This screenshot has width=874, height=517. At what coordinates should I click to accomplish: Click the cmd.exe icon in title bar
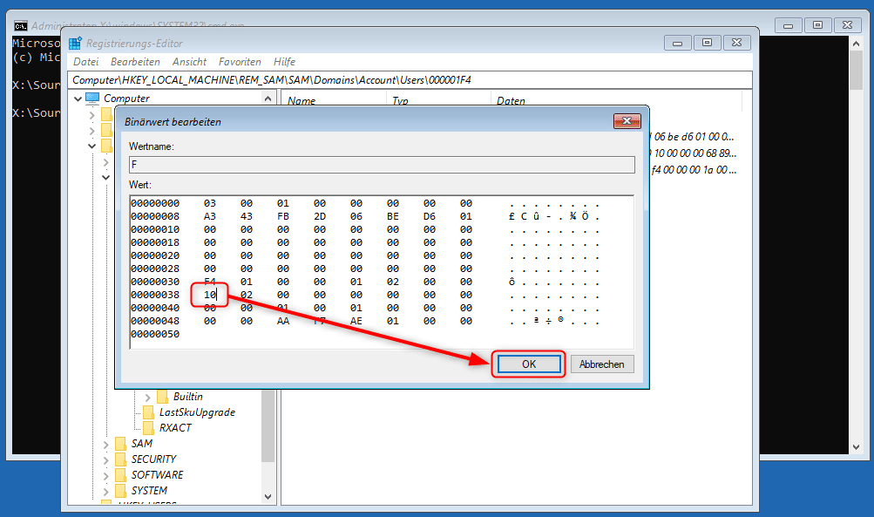point(19,25)
